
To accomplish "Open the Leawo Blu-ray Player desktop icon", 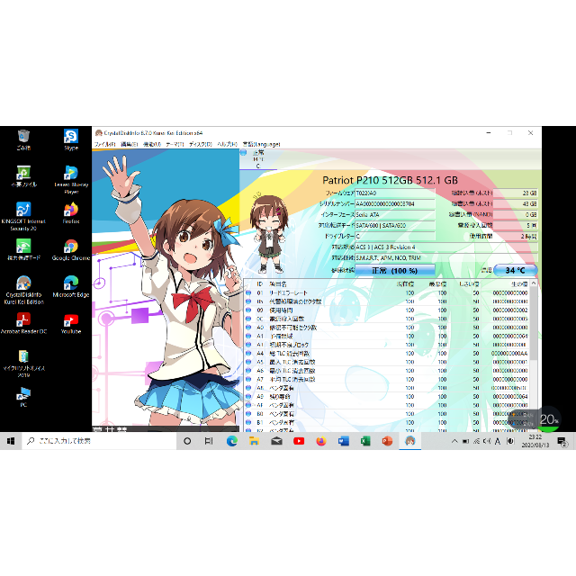I will pos(71,180).
